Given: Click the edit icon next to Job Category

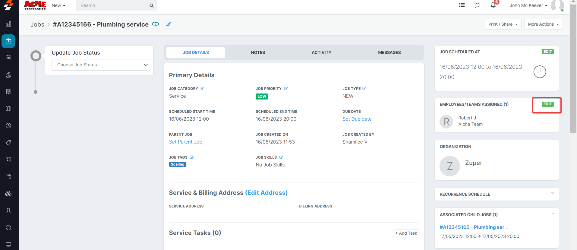Looking at the screenshot, I should 202,89.
